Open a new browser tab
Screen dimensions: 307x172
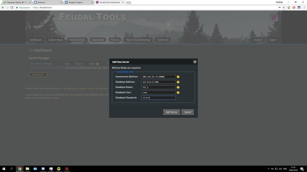click(129, 2)
